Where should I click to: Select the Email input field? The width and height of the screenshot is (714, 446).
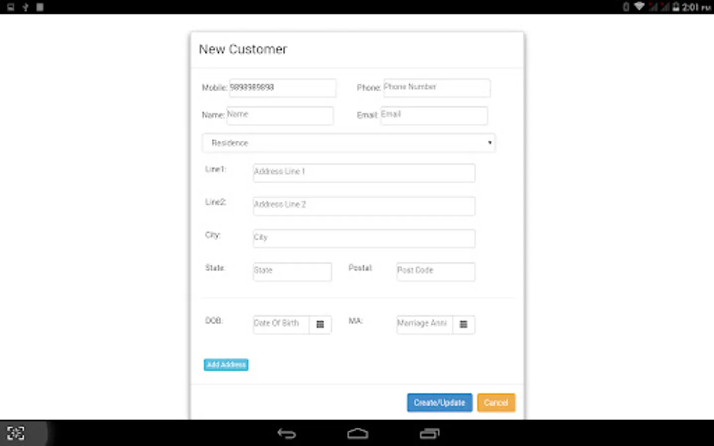[x=434, y=115]
